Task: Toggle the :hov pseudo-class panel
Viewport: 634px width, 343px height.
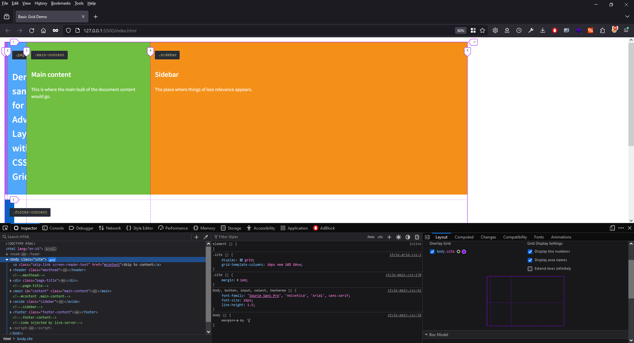Action: tap(371, 237)
